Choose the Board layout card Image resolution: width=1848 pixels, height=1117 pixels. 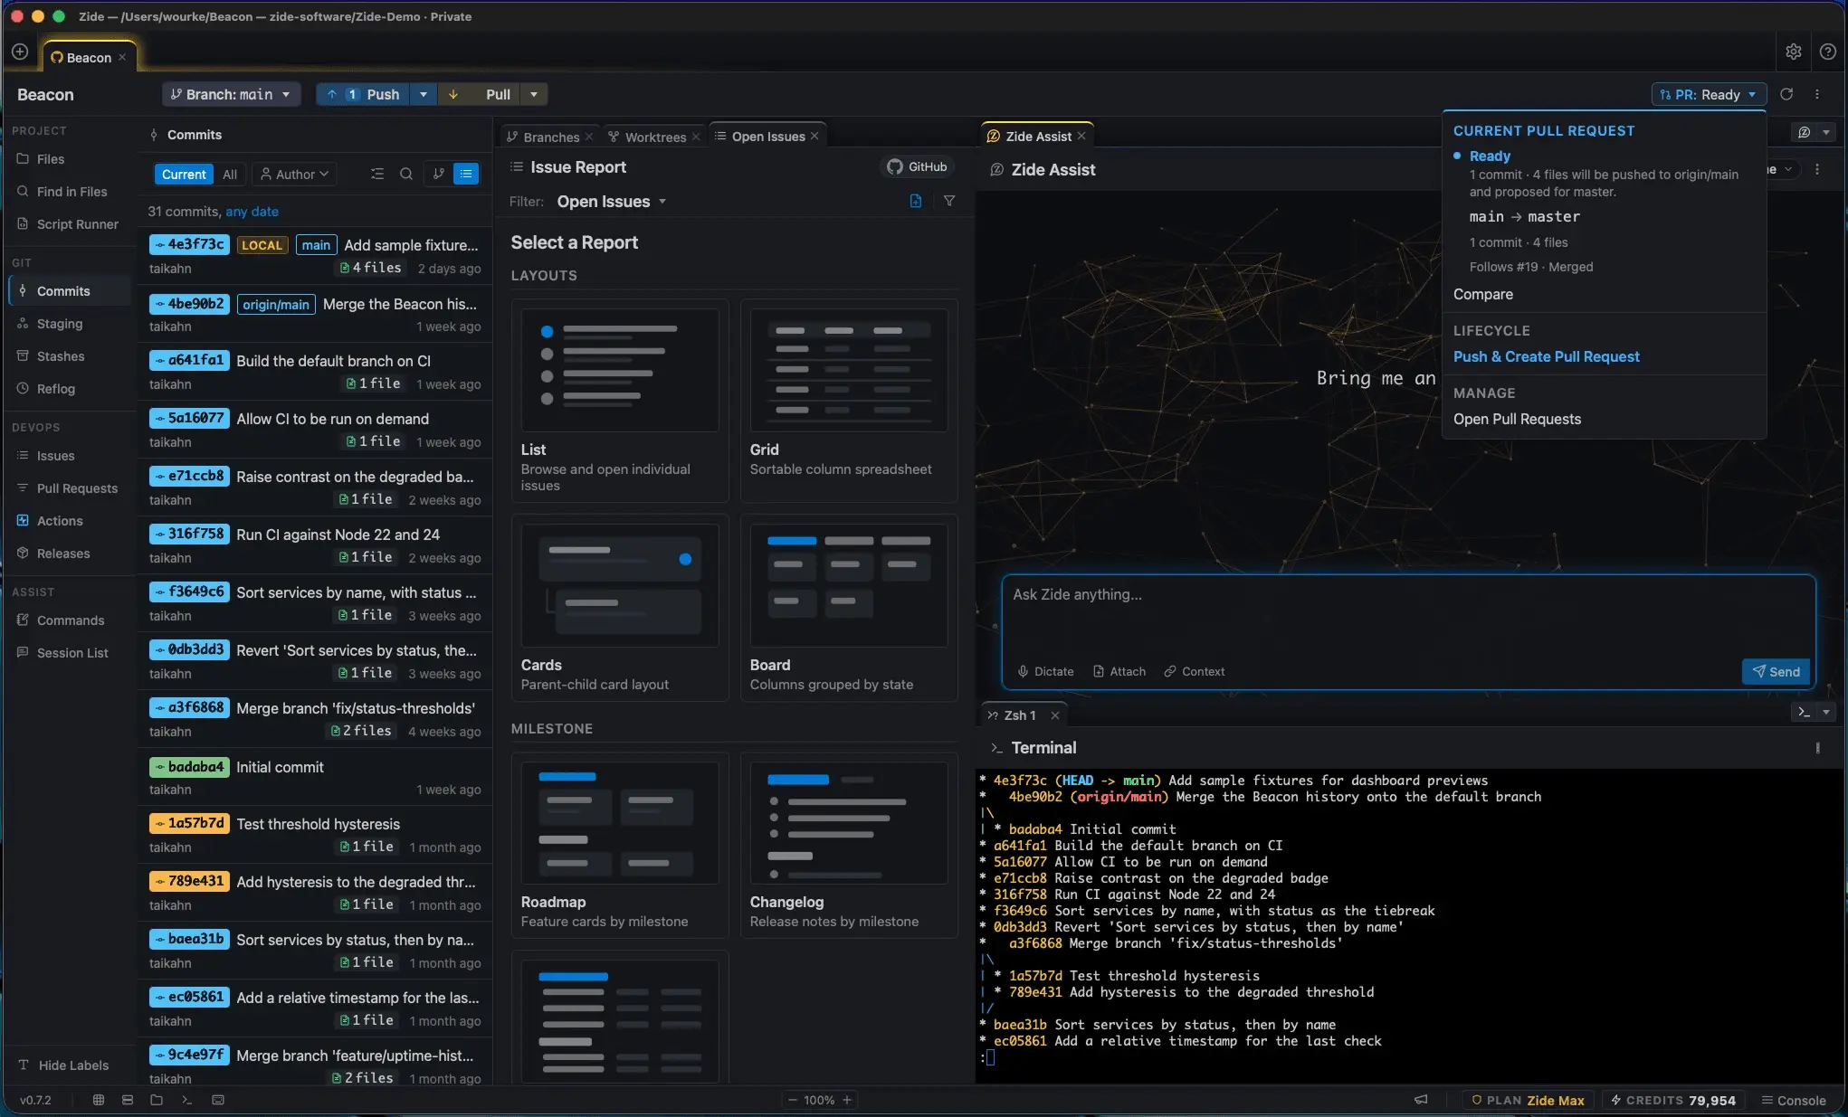click(848, 608)
